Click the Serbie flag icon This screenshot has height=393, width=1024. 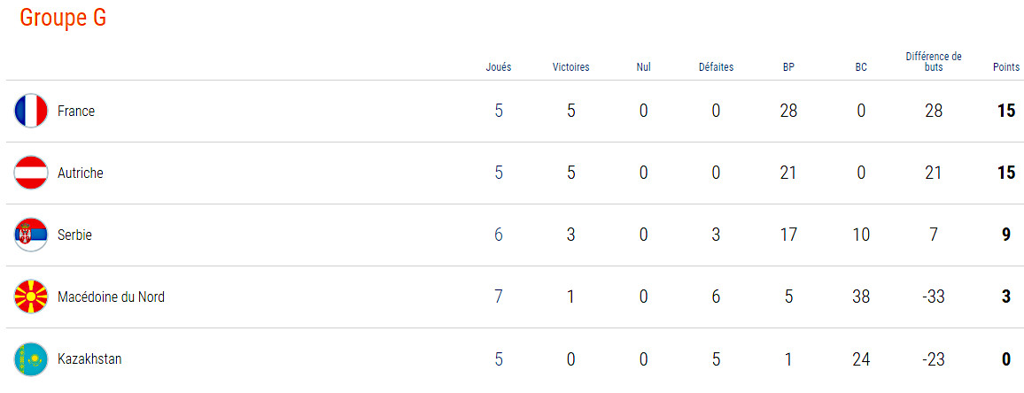(31, 235)
